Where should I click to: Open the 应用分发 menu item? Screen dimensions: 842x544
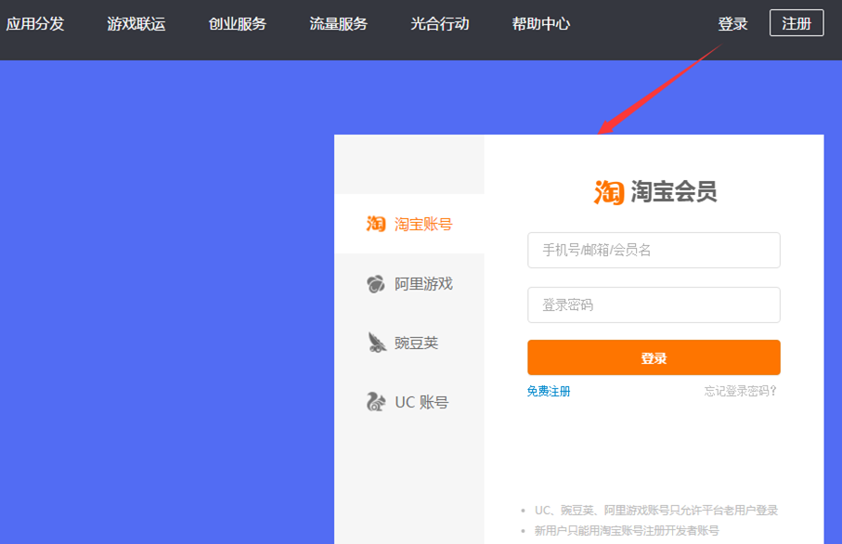click(x=35, y=24)
